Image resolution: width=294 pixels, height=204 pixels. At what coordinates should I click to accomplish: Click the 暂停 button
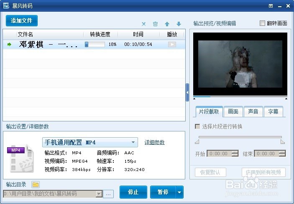[x=163, y=192]
